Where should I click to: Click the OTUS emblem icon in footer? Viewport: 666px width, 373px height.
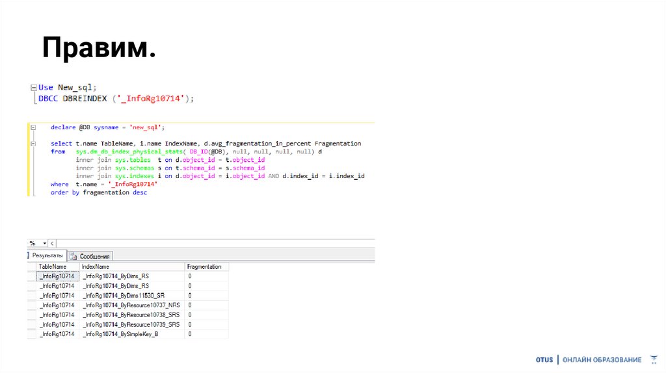click(654, 360)
